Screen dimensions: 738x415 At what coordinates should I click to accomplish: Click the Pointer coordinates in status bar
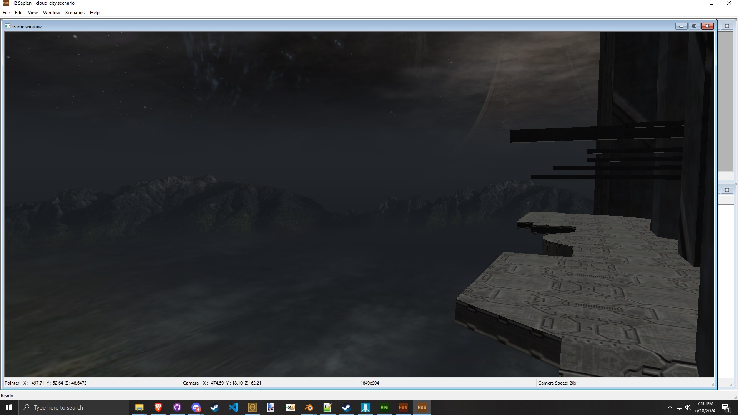coord(45,383)
